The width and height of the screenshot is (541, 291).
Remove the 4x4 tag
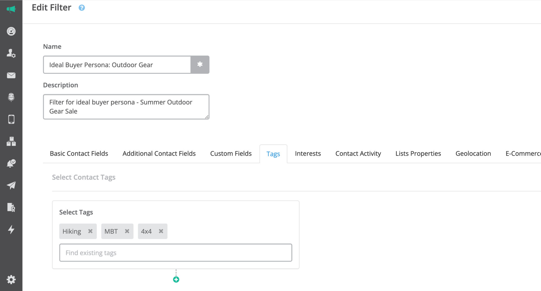161,231
